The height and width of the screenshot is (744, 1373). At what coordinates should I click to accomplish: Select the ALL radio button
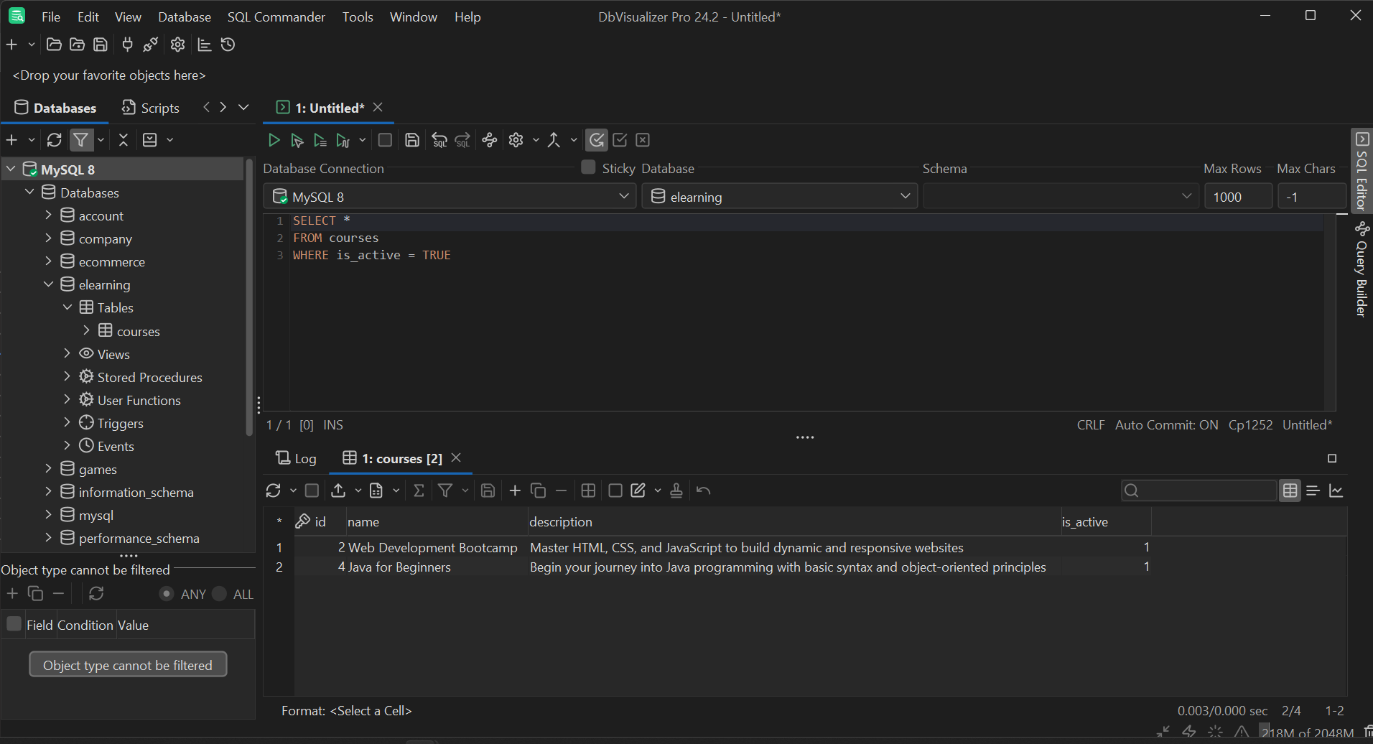[220, 594]
